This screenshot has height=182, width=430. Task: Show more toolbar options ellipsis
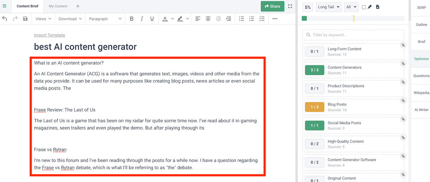[x=275, y=19]
